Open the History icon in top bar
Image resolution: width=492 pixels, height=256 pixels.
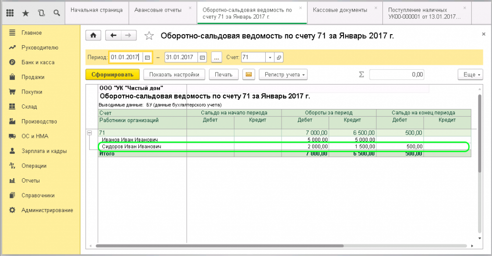pos(41,12)
